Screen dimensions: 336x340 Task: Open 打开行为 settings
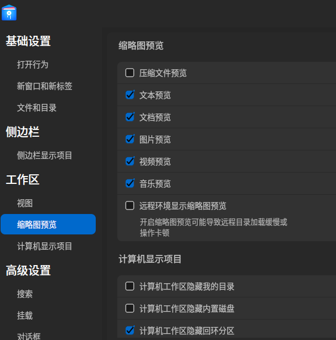(x=33, y=65)
